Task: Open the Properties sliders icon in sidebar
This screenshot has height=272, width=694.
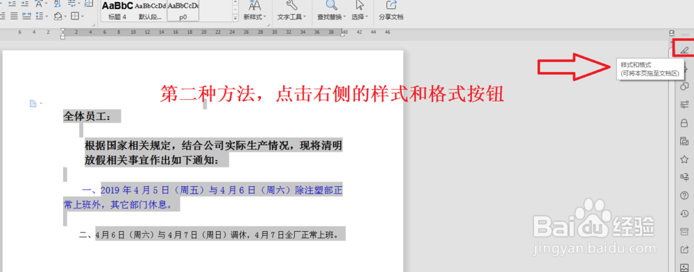Action: 684,105
